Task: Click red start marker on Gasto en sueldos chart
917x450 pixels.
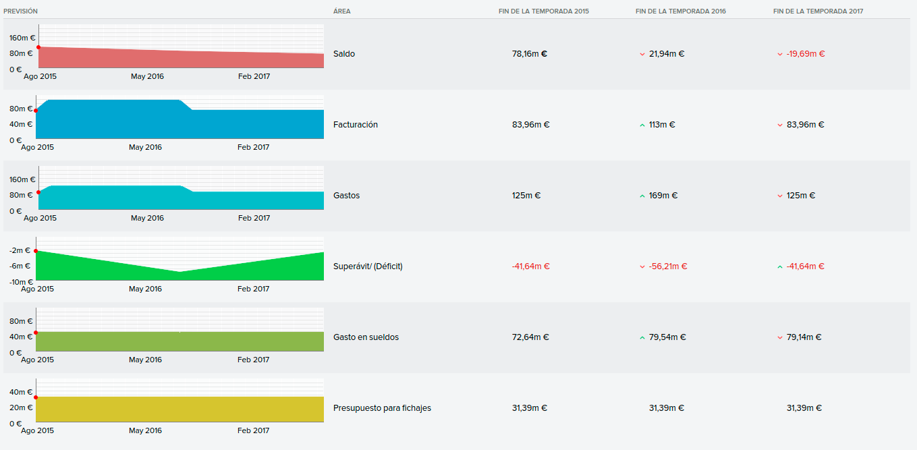Action: (x=36, y=333)
